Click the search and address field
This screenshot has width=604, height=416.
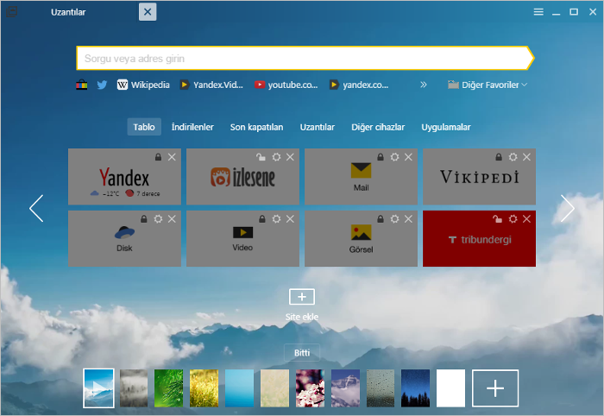click(x=305, y=58)
